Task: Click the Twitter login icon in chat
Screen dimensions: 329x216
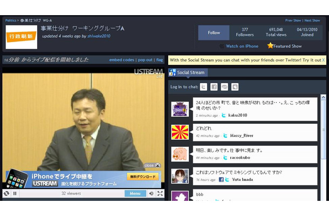Action: pyautogui.click(x=203, y=87)
